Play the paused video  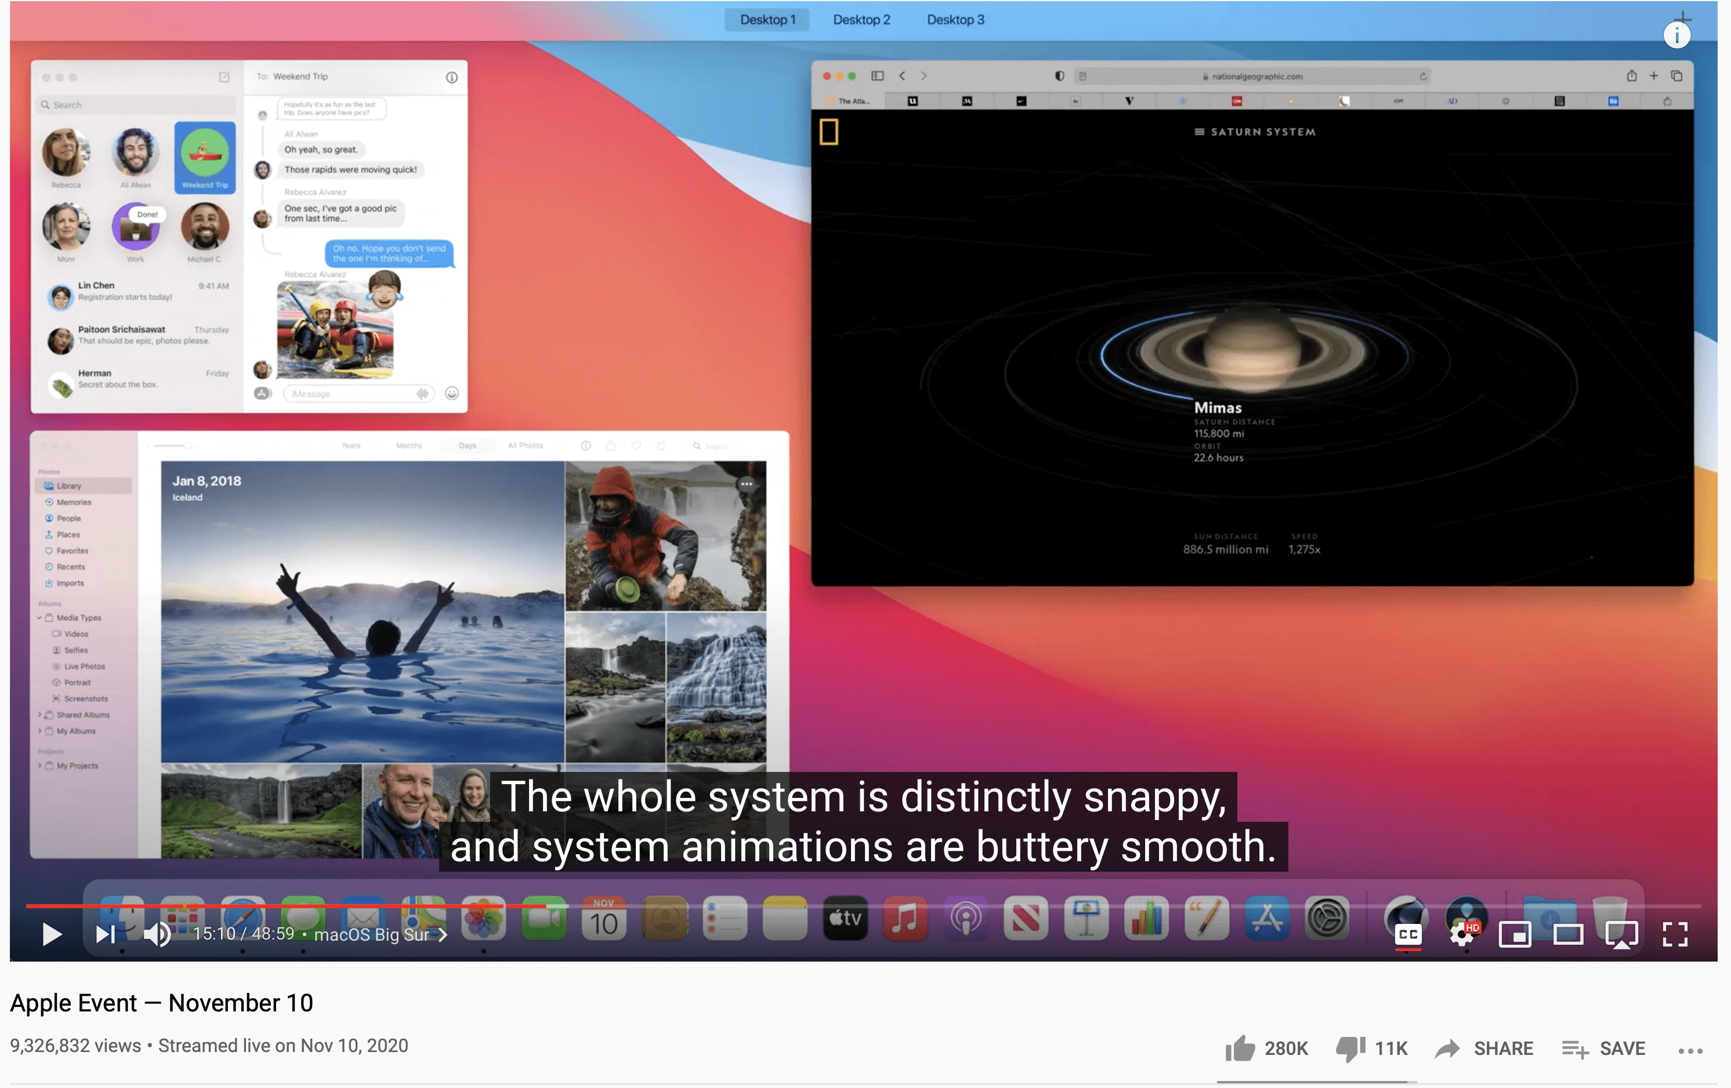(52, 934)
